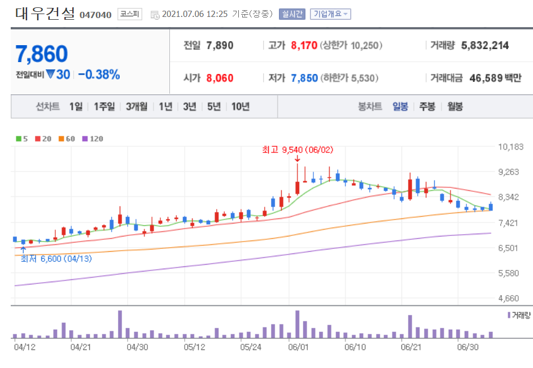This screenshot has height=368, width=533.
Task: Switch to 주봉 weekly candle chart
Action: click(x=427, y=107)
